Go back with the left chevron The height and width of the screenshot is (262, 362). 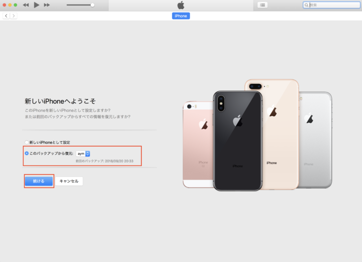pos(6,16)
